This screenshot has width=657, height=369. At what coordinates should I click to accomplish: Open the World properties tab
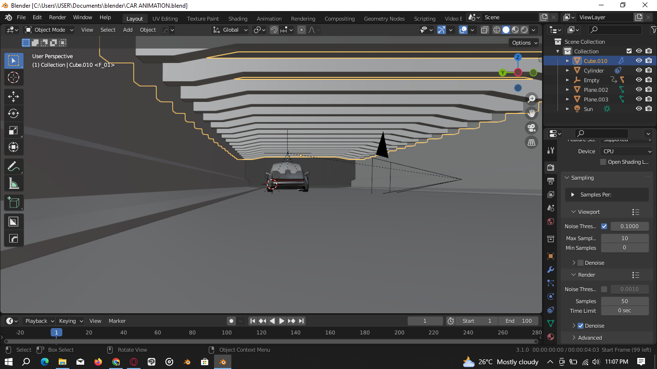(x=551, y=221)
